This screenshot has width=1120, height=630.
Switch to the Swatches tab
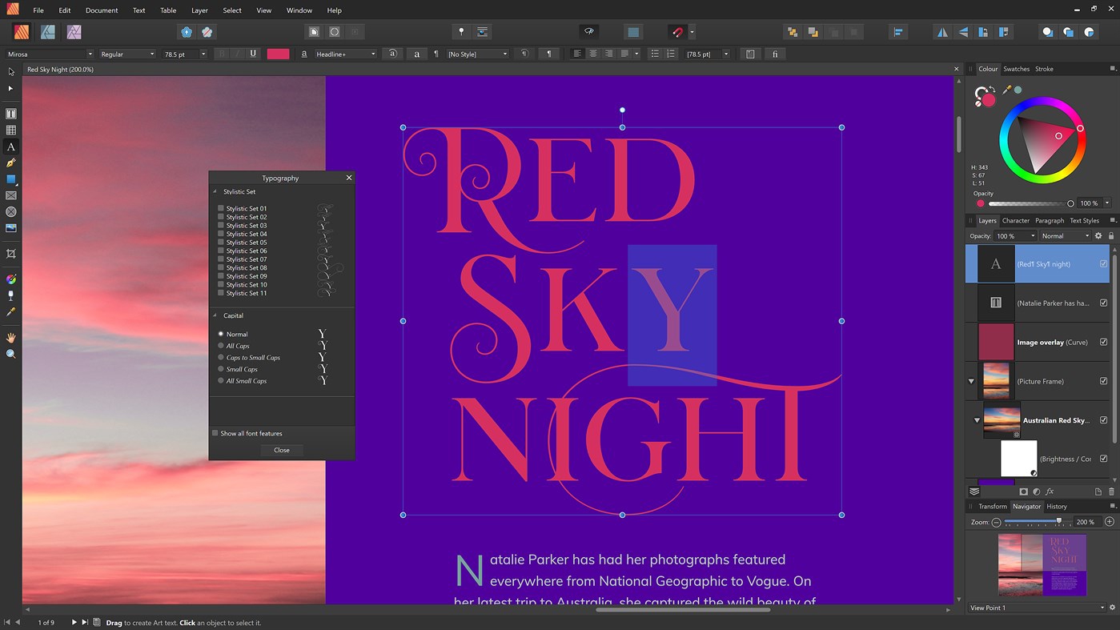1016,69
